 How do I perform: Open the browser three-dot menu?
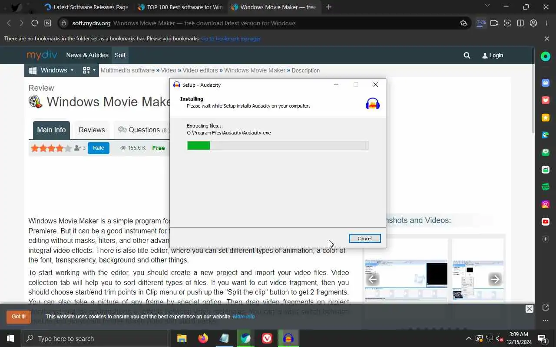pyautogui.click(x=546, y=23)
